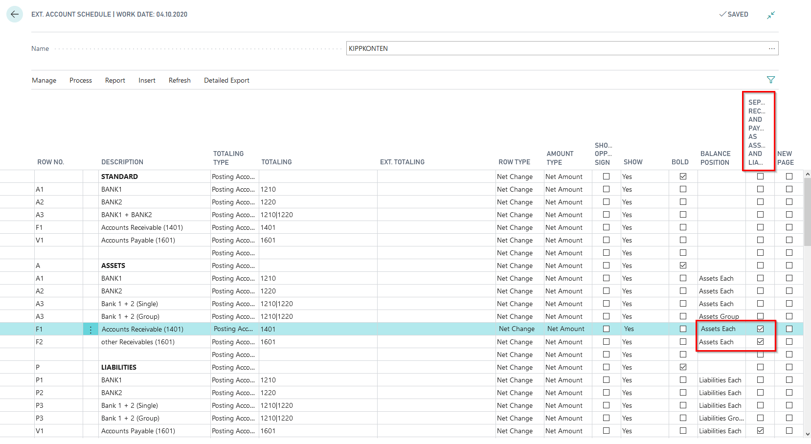Click the Name input field KIPPKONTEN
This screenshot has width=811, height=444.
553,48
